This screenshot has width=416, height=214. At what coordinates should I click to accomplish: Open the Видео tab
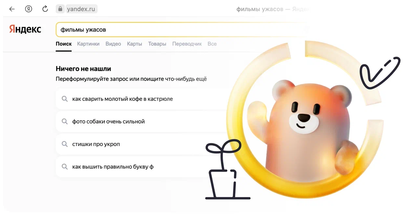tap(113, 44)
